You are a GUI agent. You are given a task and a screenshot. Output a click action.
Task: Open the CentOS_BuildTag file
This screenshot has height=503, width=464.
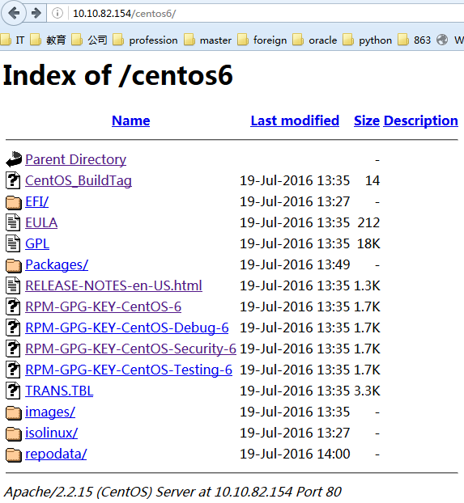point(79,180)
